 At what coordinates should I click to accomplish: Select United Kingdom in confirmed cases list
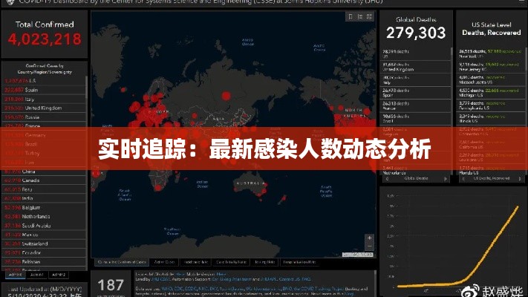point(44,108)
